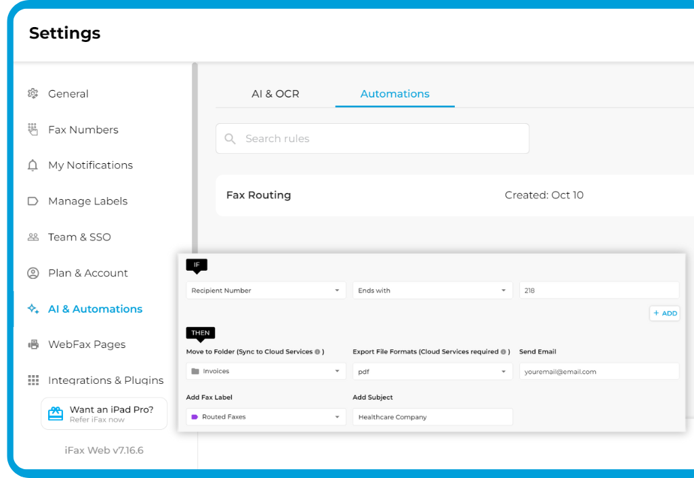The height and width of the screenshot is (478, 694).
Task: Click the purple label icon by Routed Faxes
Action: click(x=195, y=416)
